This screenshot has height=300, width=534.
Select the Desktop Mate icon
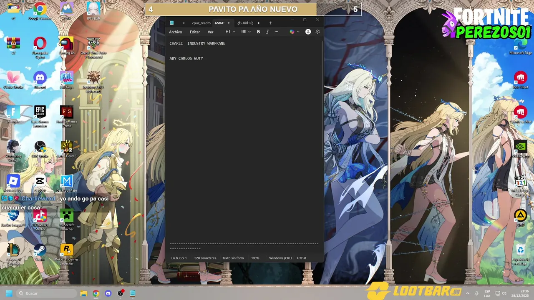pos(67,184)
